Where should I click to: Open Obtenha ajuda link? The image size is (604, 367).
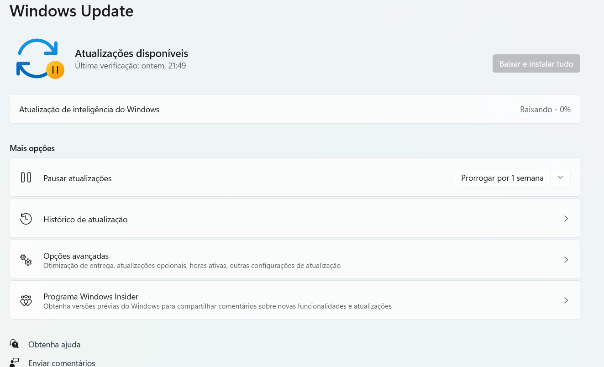click(54, 345)
